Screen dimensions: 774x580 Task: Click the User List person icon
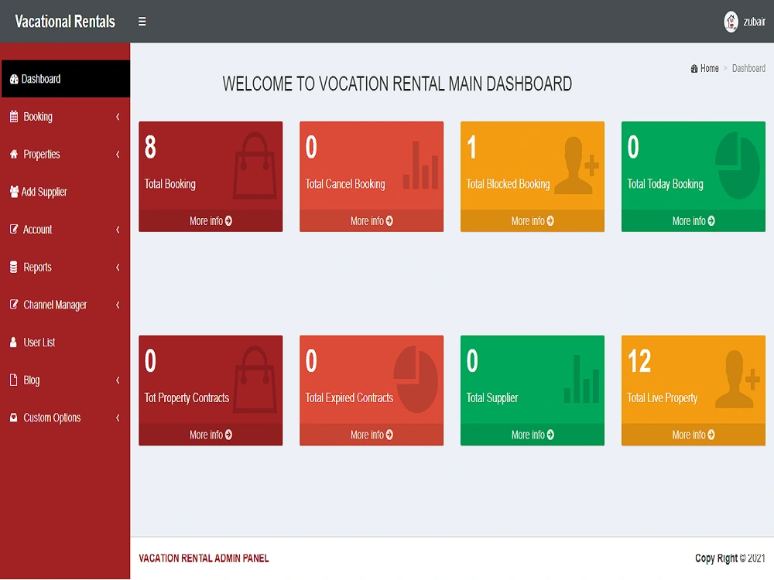[13, 343]
